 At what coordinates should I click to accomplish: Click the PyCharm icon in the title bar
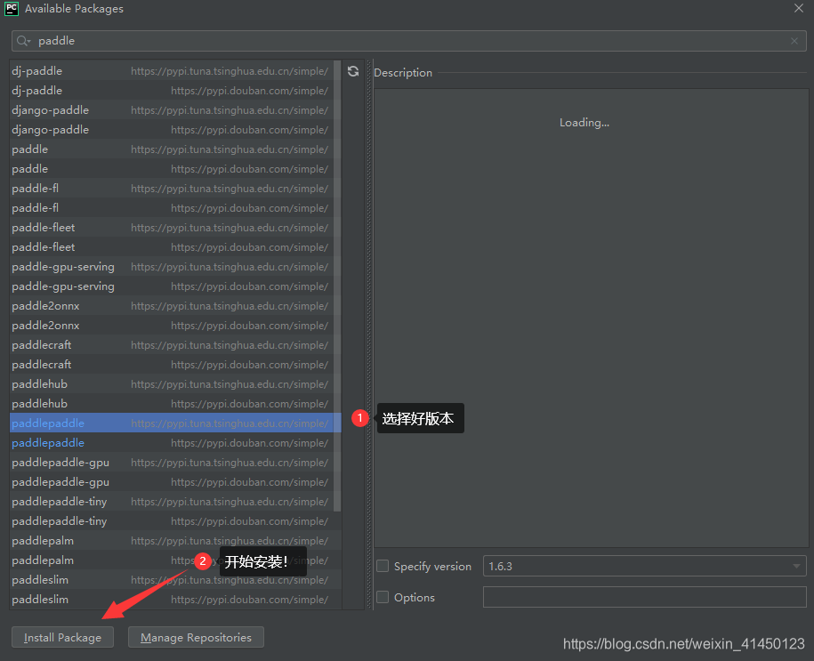click(12, 9)
